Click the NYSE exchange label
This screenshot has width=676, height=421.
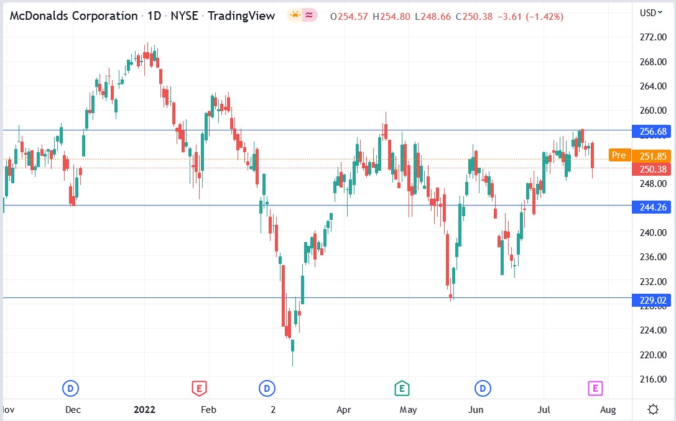(x=184, y=16)
